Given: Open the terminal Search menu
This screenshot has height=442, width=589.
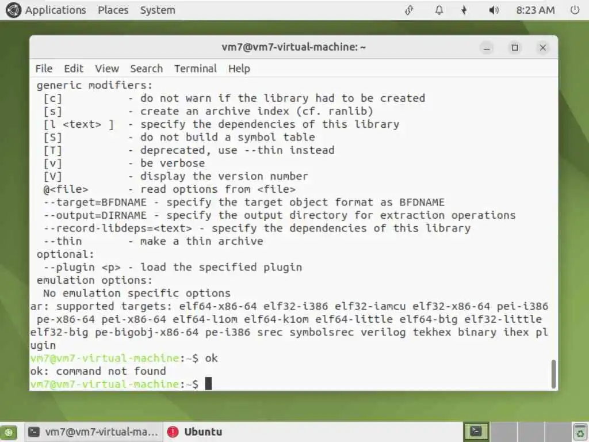Looking at the screenshot, I should [147, 68].
